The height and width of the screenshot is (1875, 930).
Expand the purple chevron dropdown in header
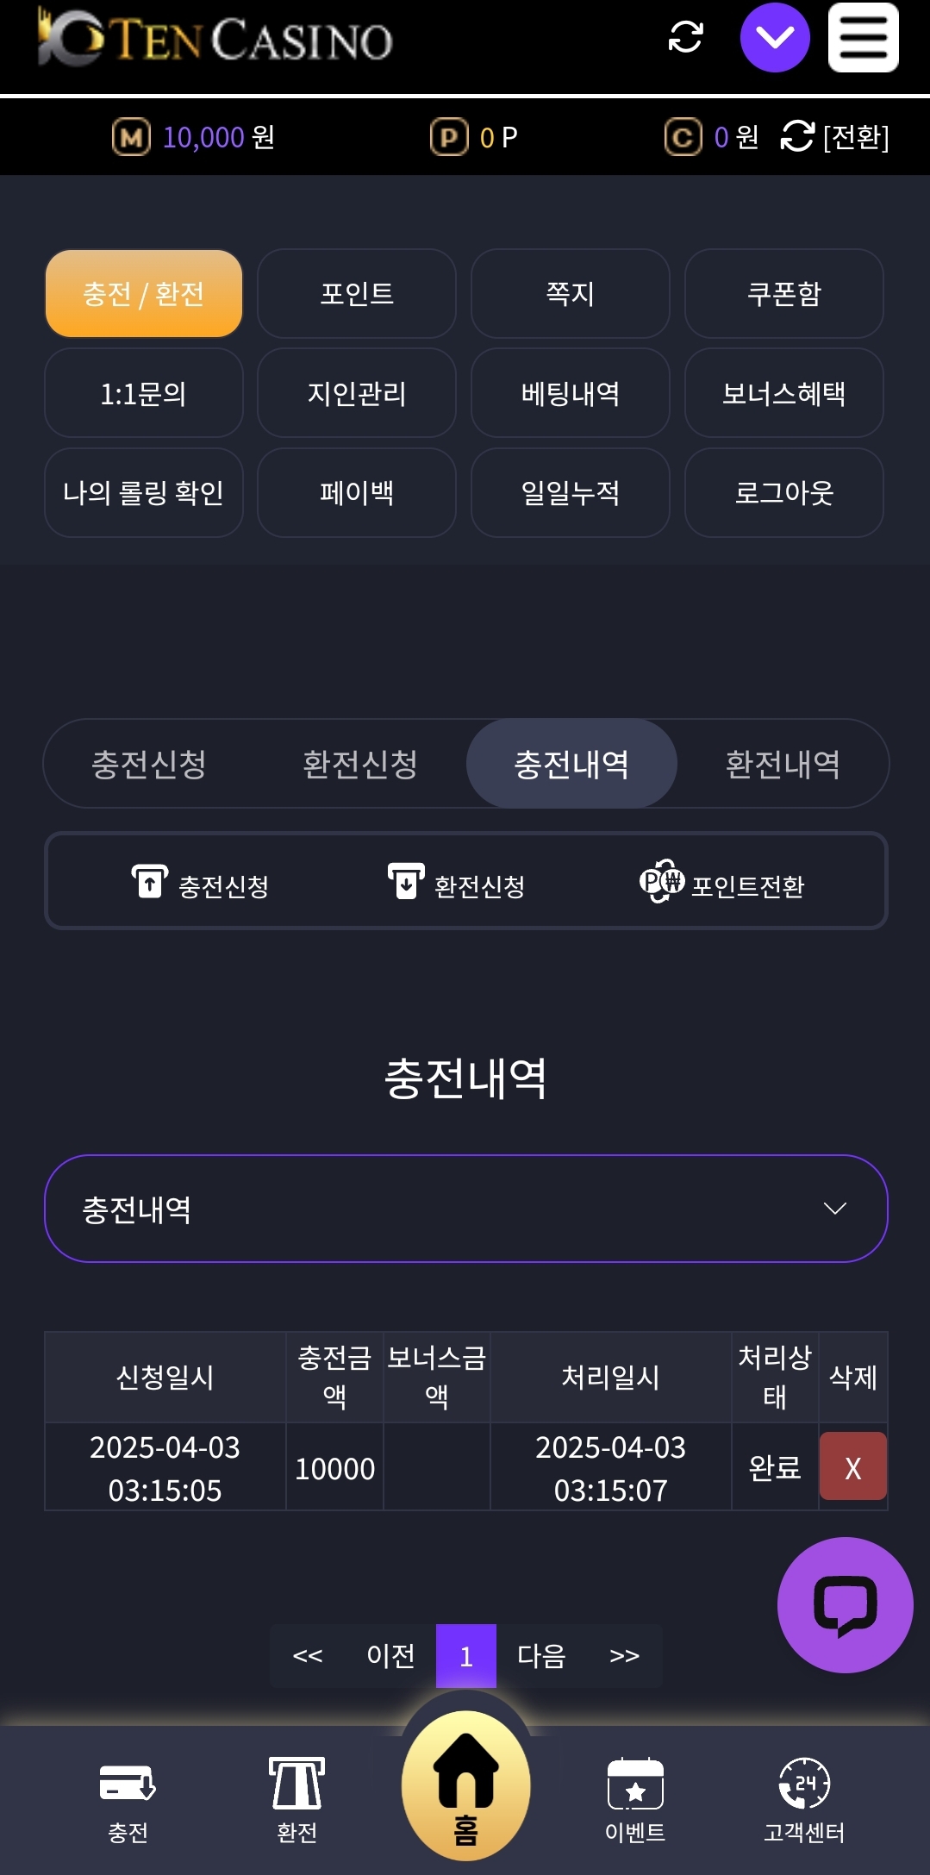[775, 38]
